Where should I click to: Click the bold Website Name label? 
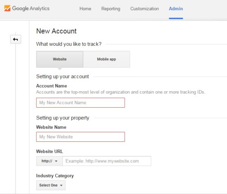(51, 127)
